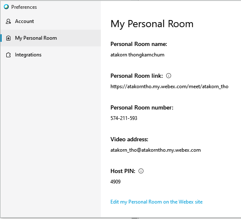Open the Account preferences section
Image resolution: width=241 pixels, height=219 pixels.
click(x=51, y=21)
